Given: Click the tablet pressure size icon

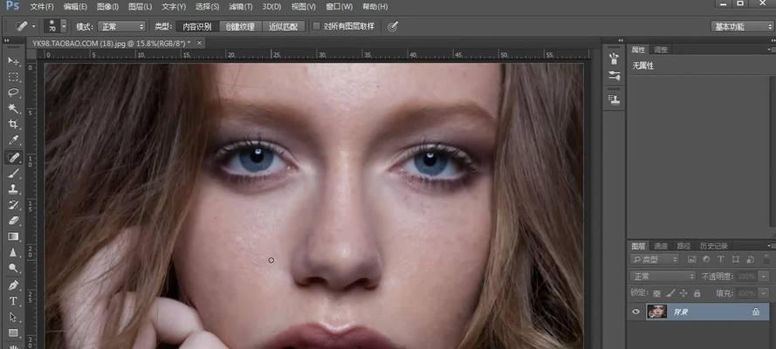Looking at the screenshot, I should pos(393,27).
